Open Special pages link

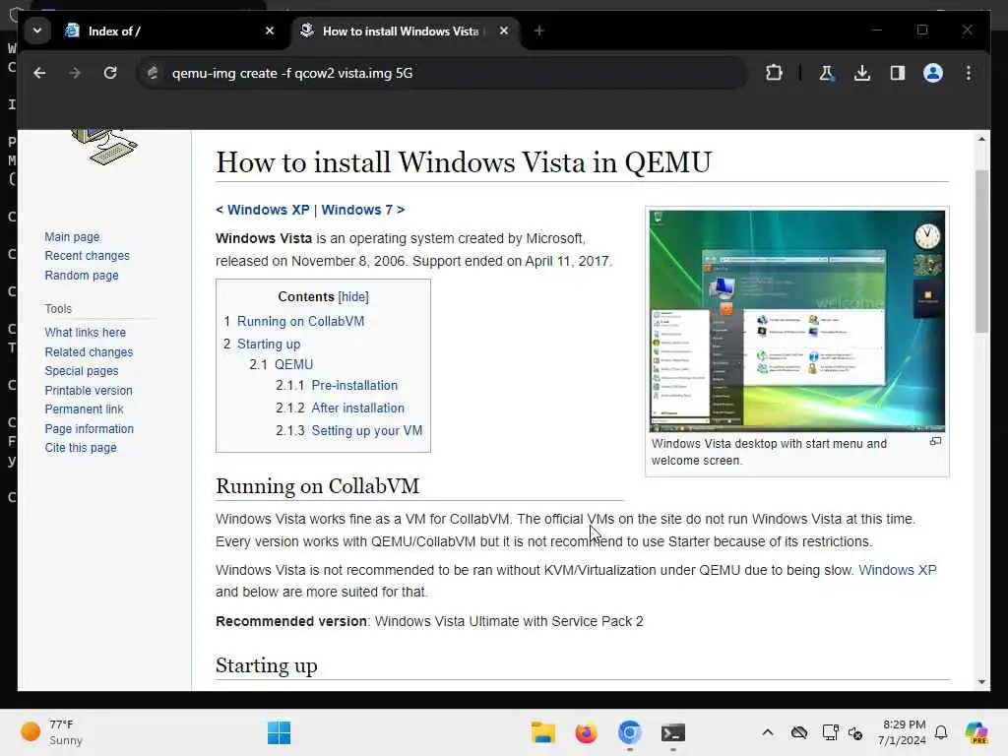tap(82, 371)
